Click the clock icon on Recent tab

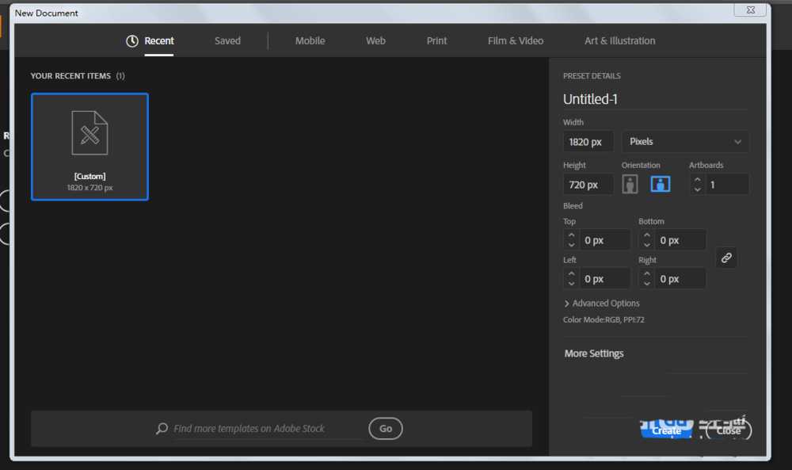pyautogui.click(x=132, y=41)
